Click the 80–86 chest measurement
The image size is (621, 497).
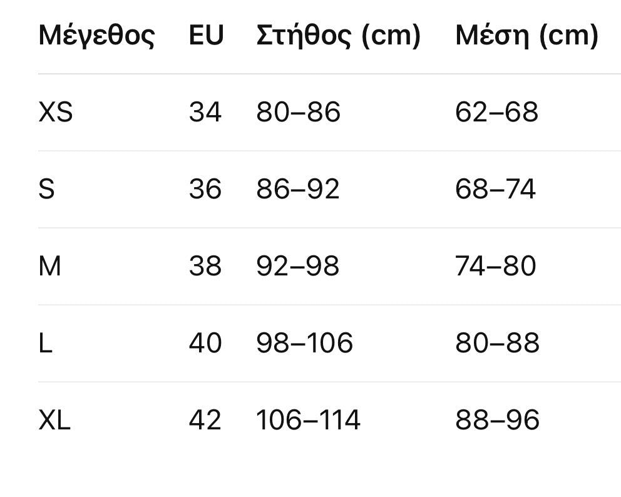point(298,113)
